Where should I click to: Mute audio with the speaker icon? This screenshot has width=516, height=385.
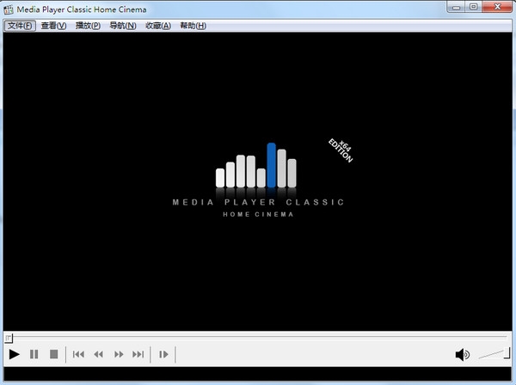[463, 355]
